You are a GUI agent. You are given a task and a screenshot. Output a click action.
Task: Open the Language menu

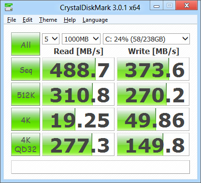[95, 20]
